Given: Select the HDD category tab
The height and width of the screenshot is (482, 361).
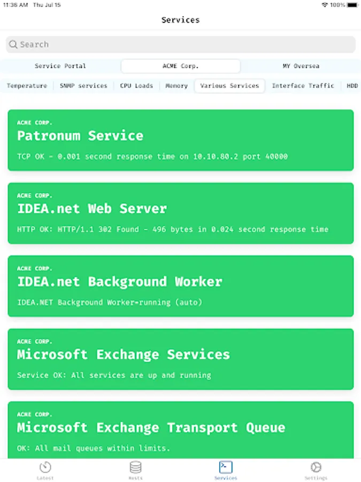Looking at the screenshot, I should pos(352,86).
